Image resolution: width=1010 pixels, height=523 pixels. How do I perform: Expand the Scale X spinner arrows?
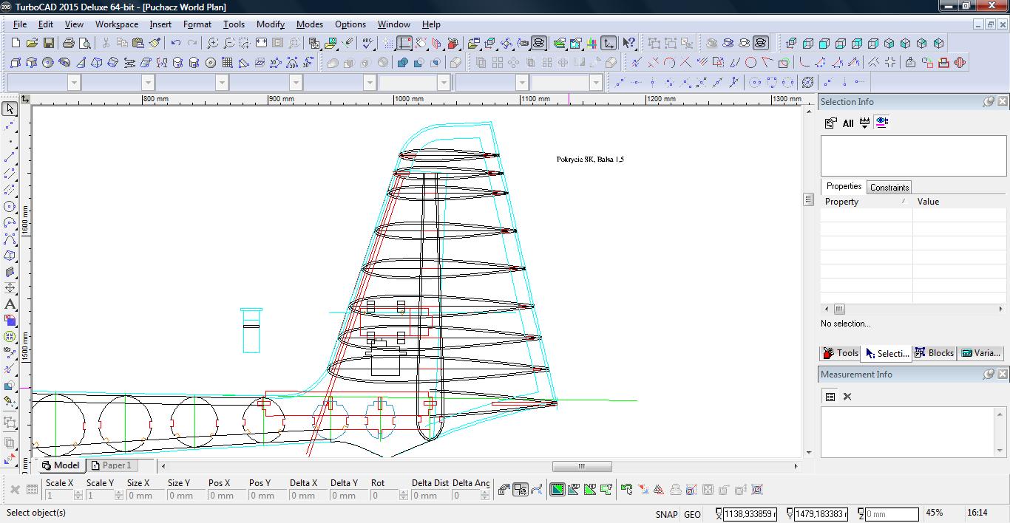[x=78, y=496]
